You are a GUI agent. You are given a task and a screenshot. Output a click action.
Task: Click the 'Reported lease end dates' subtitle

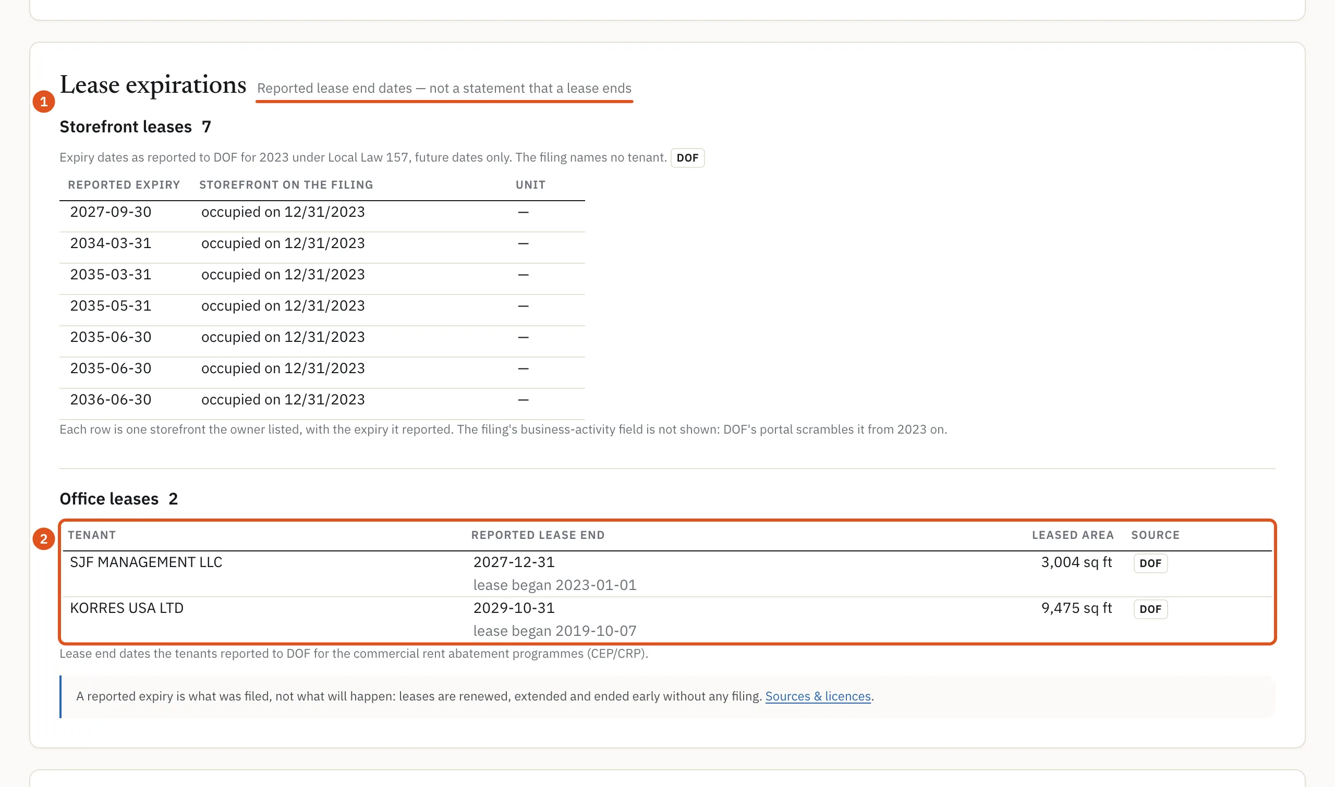pyautogui.click(x=444, y=88)
